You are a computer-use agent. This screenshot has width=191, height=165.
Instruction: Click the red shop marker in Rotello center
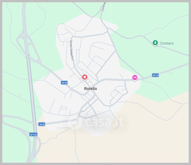tap(85, 77)
